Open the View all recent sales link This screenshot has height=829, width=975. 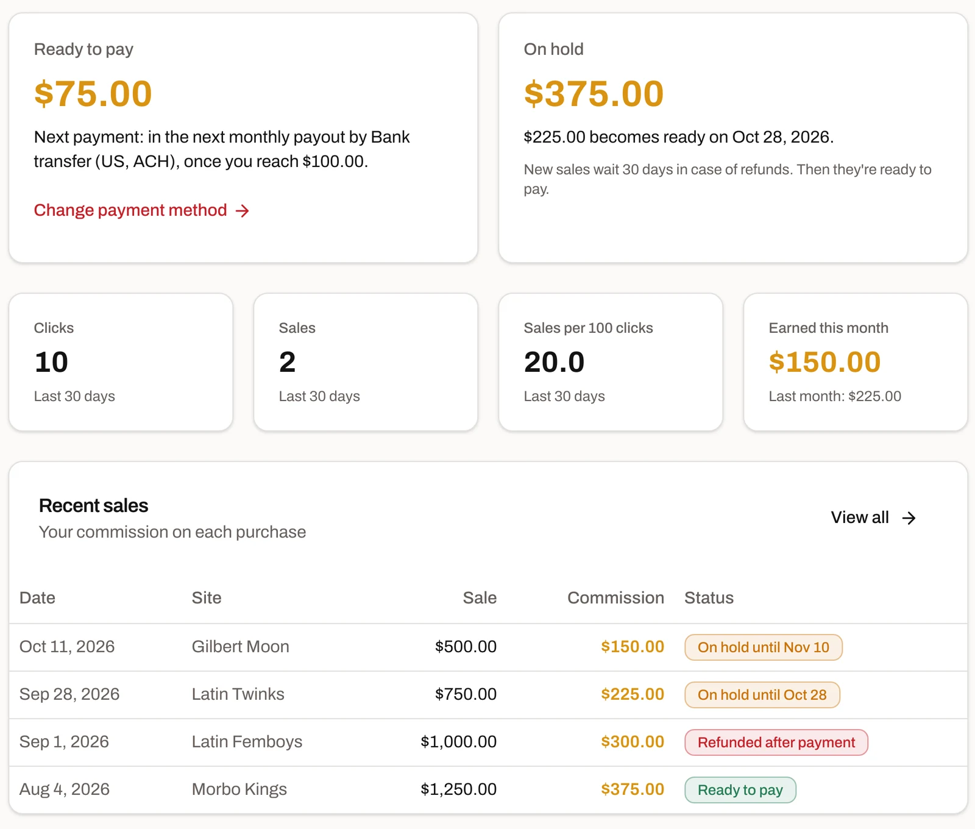coord(873,518)
